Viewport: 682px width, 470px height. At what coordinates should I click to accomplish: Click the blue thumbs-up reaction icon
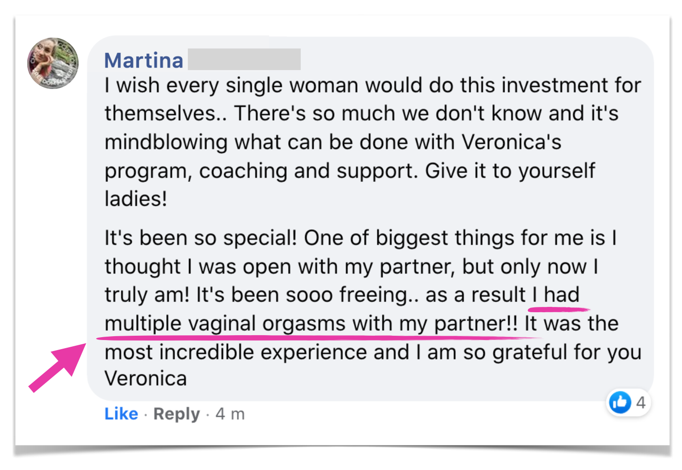pos(620,402)
